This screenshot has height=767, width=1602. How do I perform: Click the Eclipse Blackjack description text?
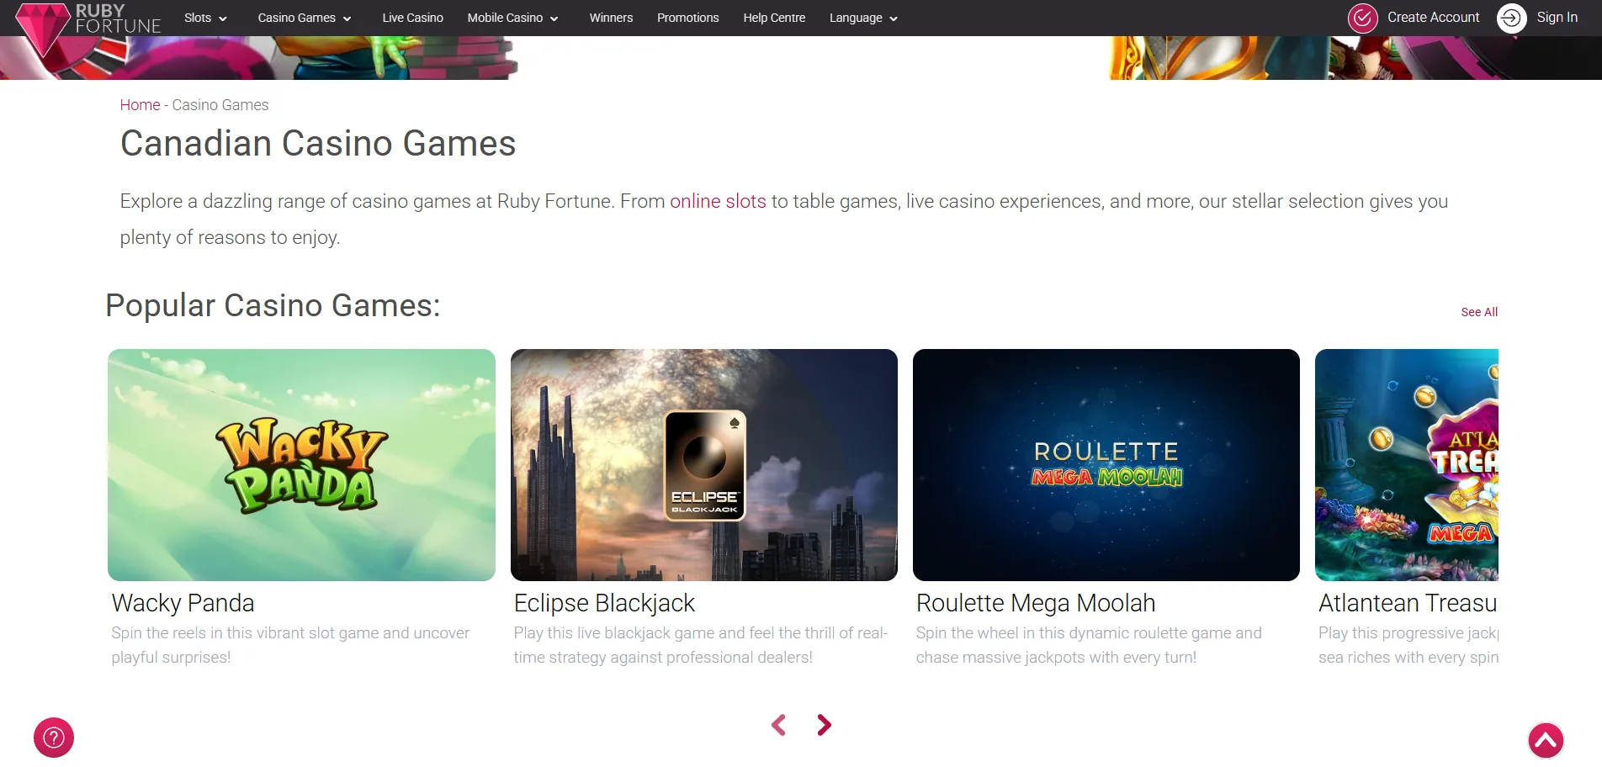(x=701, y=645)
